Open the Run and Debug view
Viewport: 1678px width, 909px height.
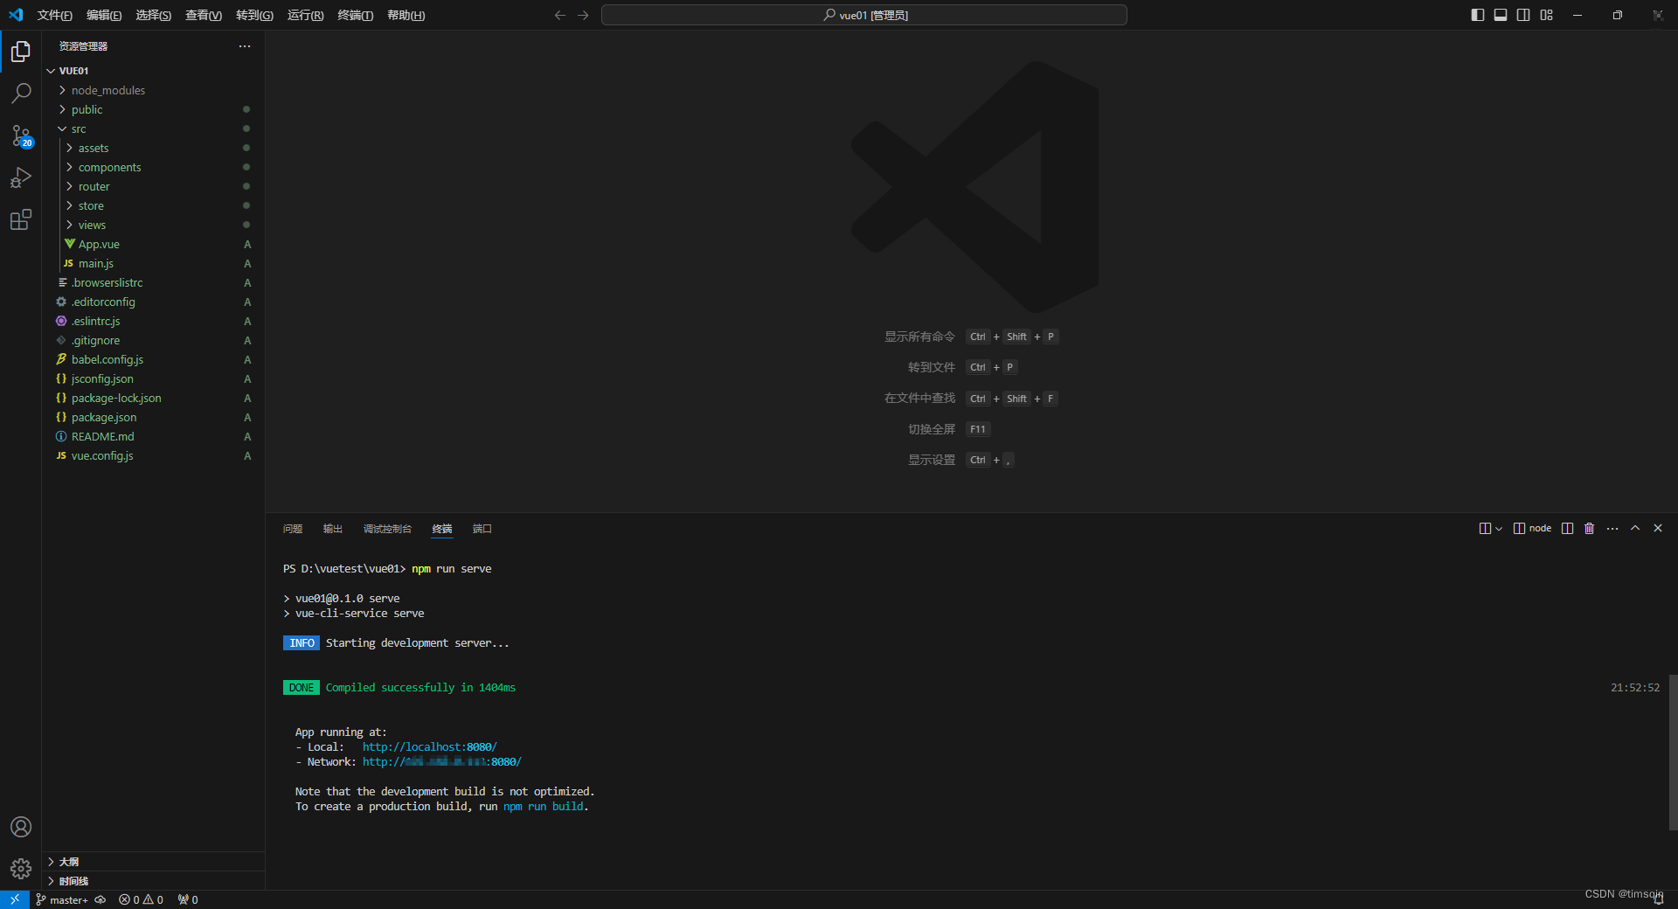21,177
